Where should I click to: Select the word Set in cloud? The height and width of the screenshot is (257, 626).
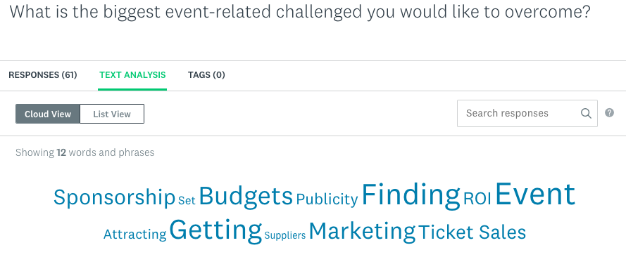[x=187, y=200]
